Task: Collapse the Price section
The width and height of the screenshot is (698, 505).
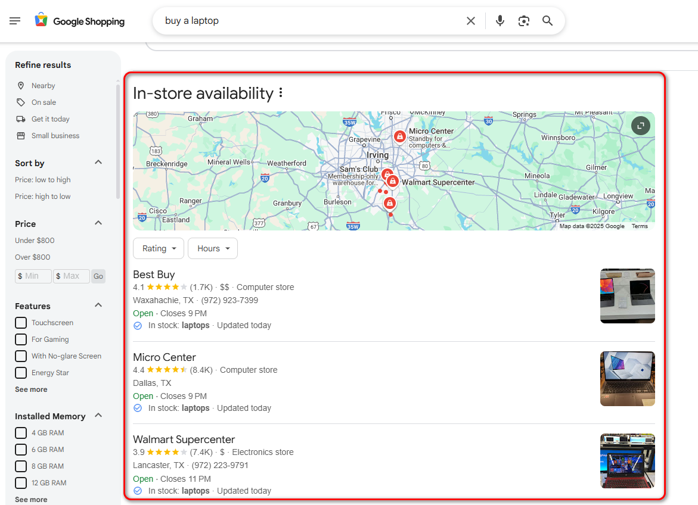Action: (x=98, y=223)
